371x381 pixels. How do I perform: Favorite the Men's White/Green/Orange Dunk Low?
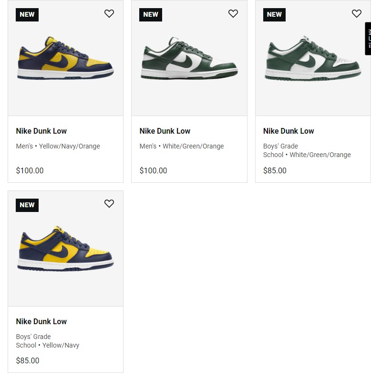point(233,13)
